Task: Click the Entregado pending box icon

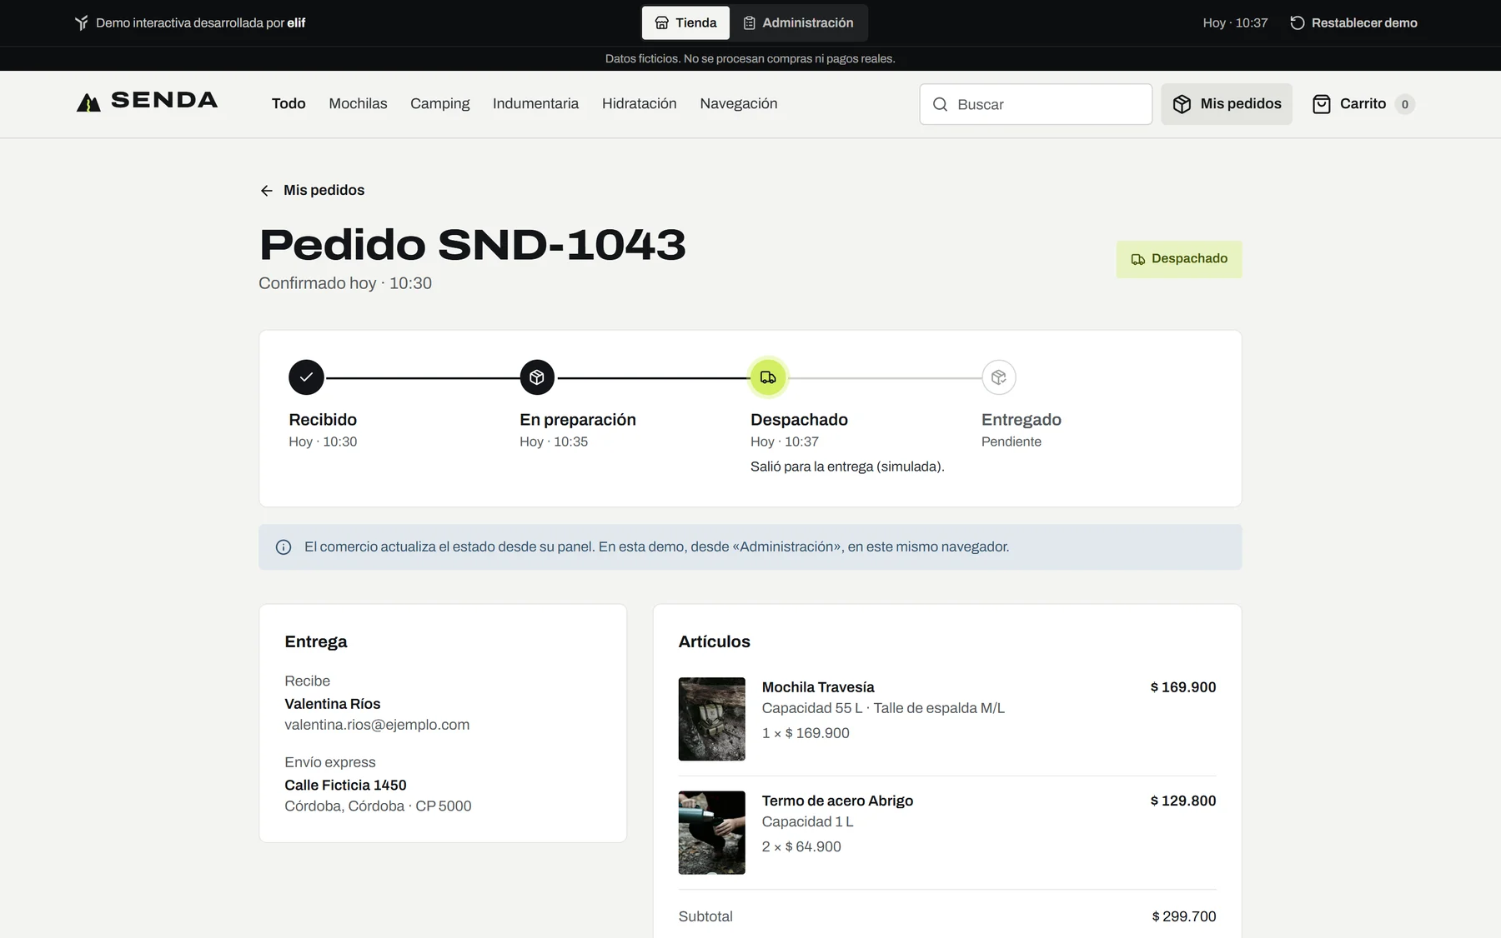Action: click(x=999, y=377)
